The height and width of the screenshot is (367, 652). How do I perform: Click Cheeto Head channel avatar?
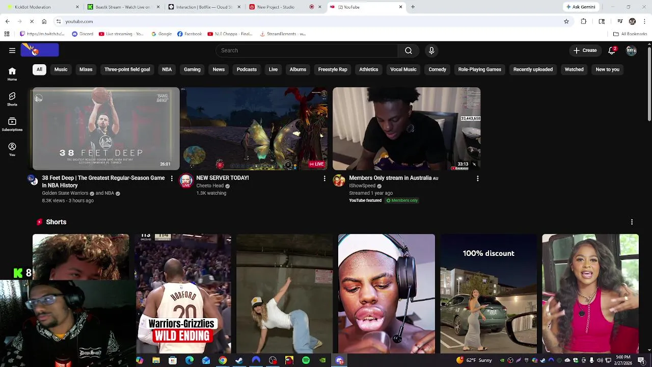point(186,180)
